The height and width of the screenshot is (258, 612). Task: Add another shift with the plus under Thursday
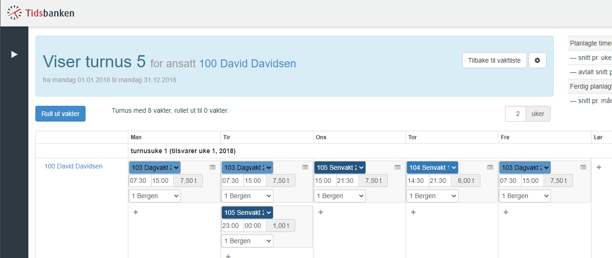pyautogui.click(x=413, y=212)
